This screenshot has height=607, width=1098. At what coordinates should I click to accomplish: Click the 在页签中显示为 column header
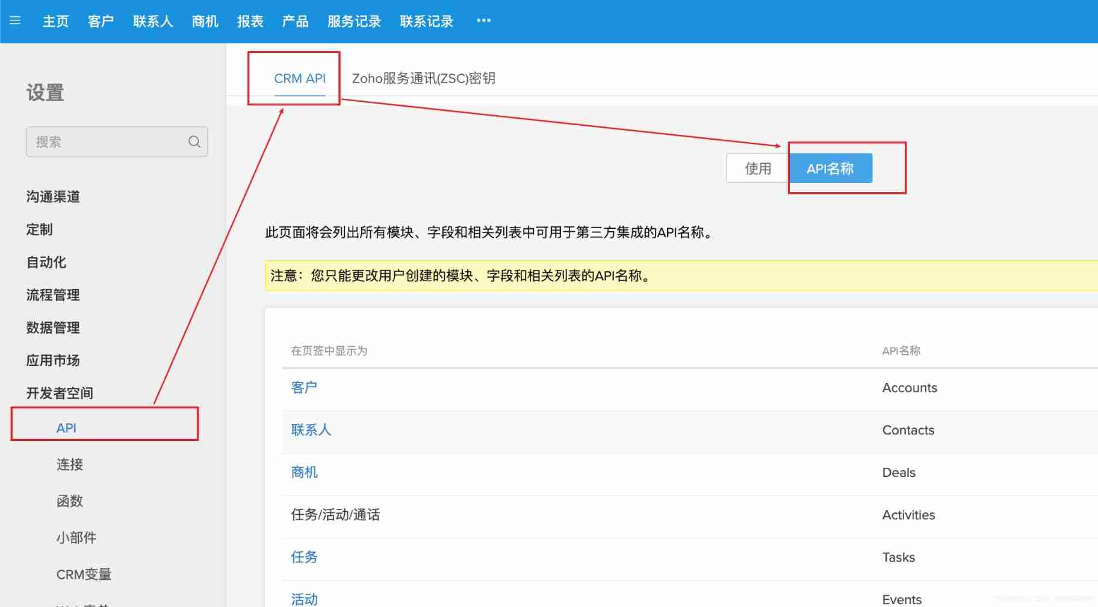click(329, 350)
